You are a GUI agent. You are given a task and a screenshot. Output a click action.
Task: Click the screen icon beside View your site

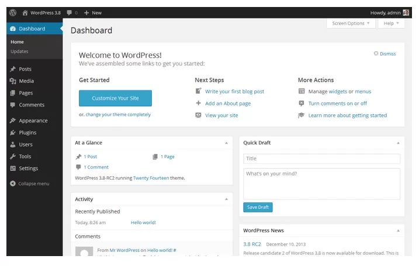point(198,115)
